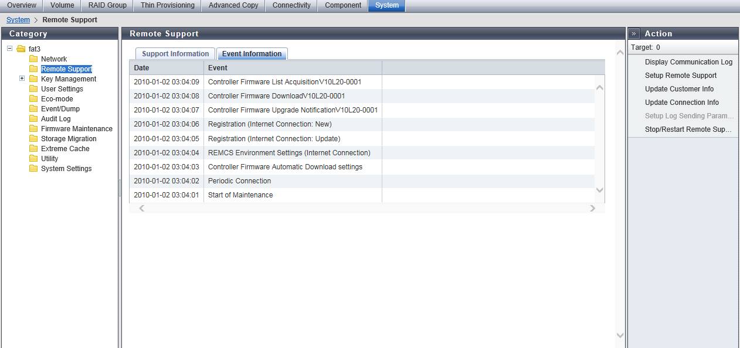
Task: Click the Firmware Maintenance folder icon
Action: (33, 129)
